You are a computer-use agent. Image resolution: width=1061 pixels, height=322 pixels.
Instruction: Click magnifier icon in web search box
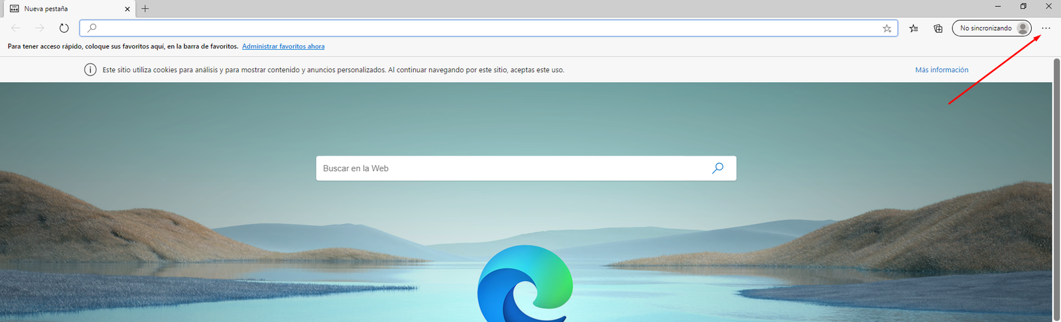pyautogui.click(x=718, y=168)
